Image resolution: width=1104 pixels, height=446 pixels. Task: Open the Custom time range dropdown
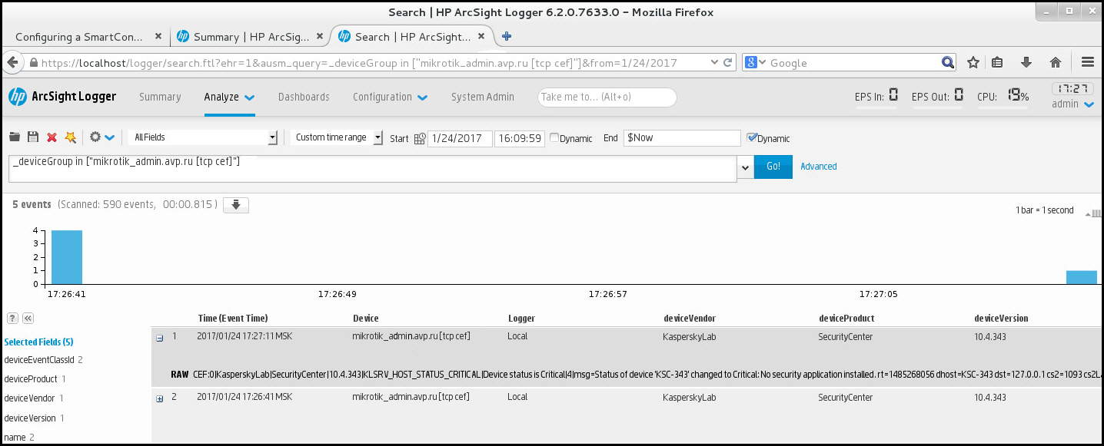[377, 138]
